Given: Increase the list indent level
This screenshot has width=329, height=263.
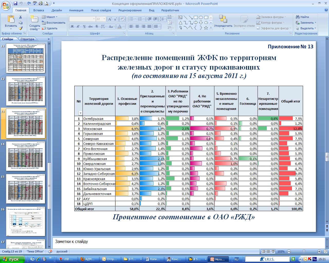Looking at the screenshot, I should click(155, 19).
